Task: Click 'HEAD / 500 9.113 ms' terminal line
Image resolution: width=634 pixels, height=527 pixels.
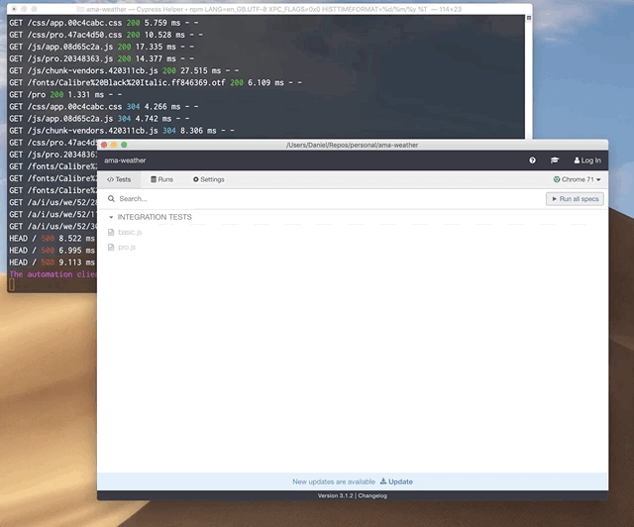Action: tap(52, 263)
